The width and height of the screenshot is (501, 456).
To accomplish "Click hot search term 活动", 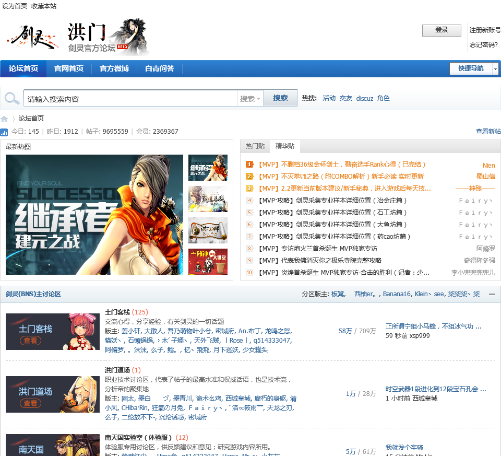I will (x=329, y=98).
